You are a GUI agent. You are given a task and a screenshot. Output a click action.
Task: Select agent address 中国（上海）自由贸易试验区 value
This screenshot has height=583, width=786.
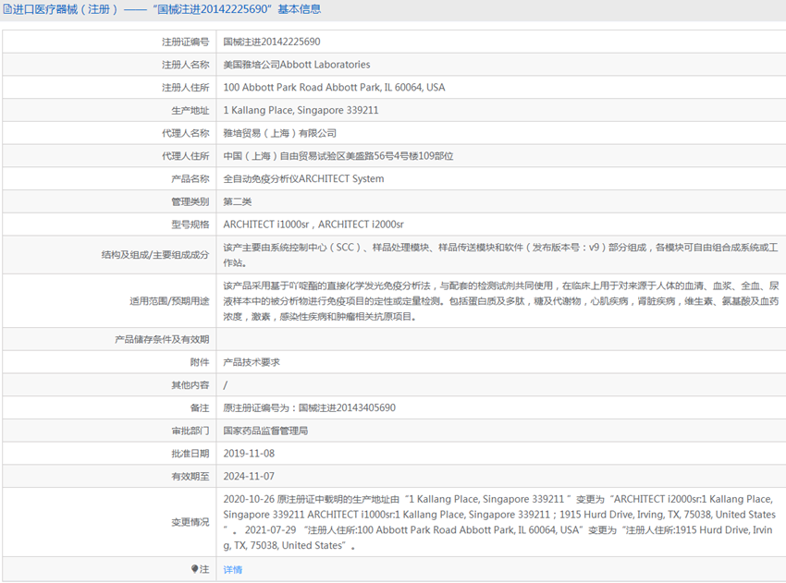pyautogui.click(x=338, y=156)
